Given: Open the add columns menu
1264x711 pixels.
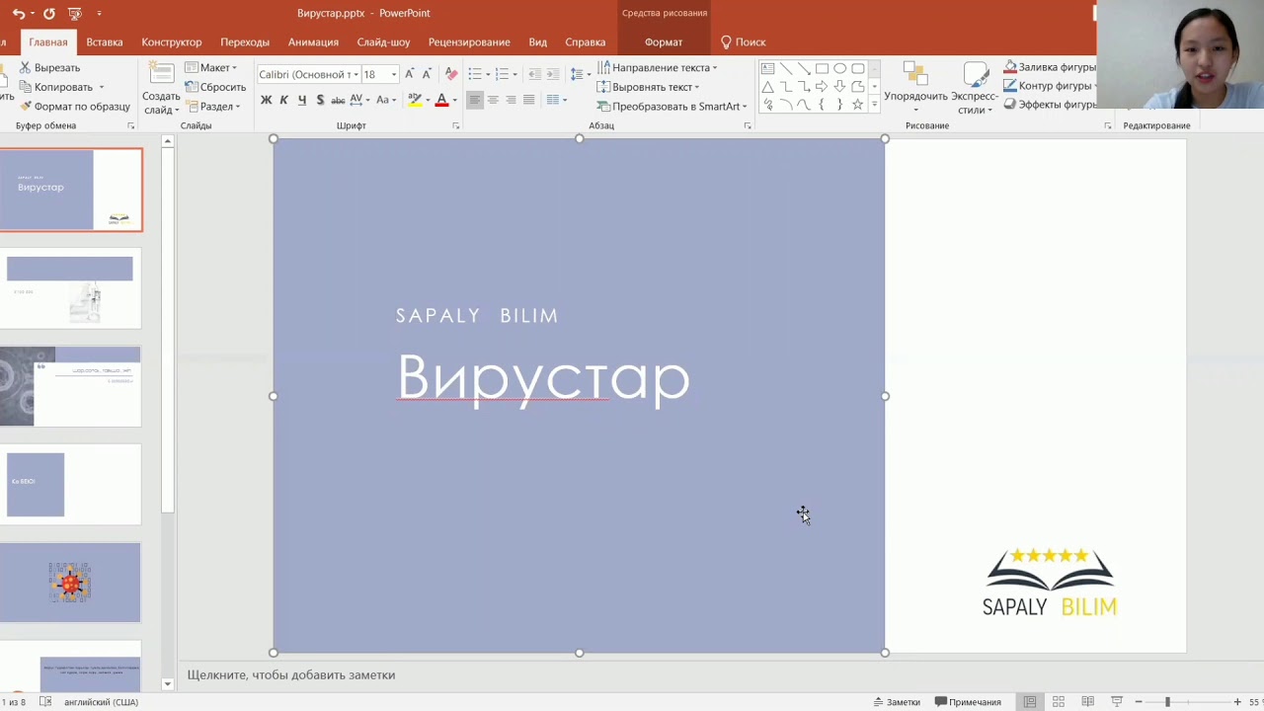Looking at the screenshot, I should pyautogui.click(x=555, y=100).
